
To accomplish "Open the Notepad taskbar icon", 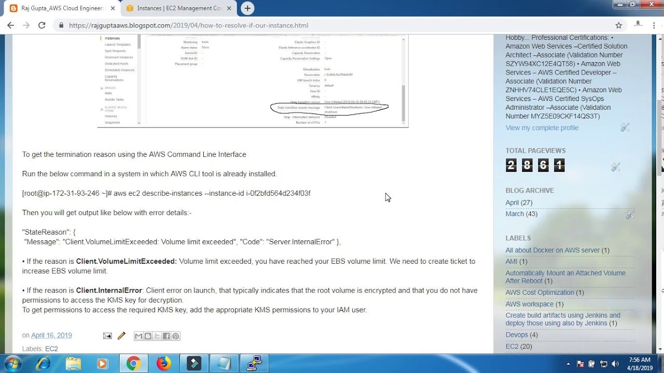I will tap(224, 364).
